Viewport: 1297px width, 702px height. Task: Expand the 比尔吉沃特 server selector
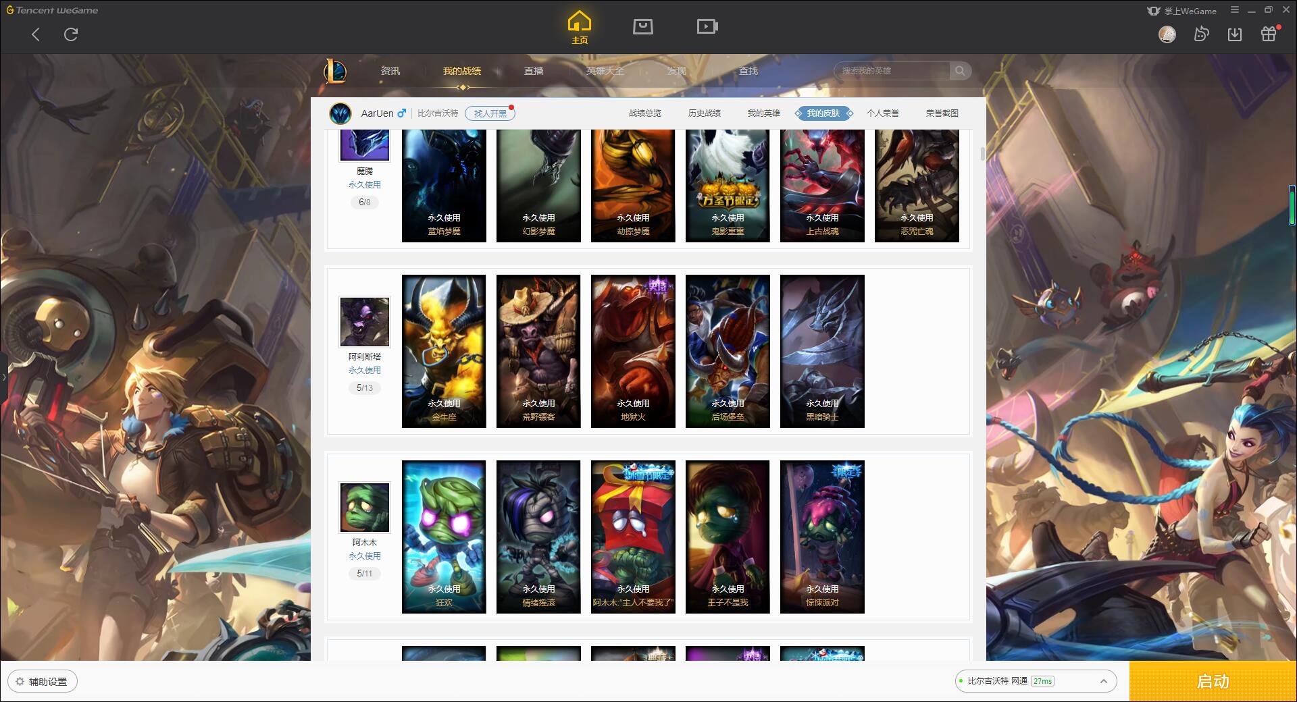coord(1036,681)
